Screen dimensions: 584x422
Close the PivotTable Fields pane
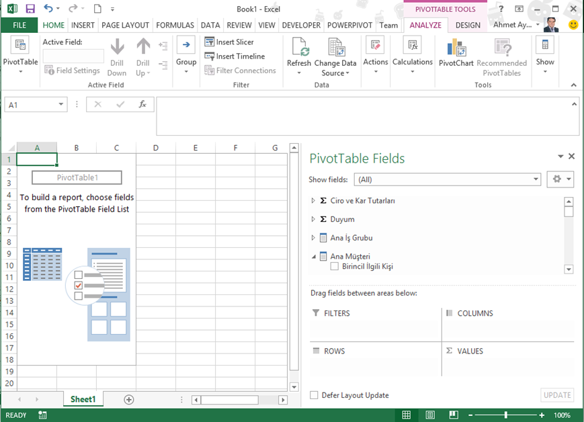pos(572,157)
